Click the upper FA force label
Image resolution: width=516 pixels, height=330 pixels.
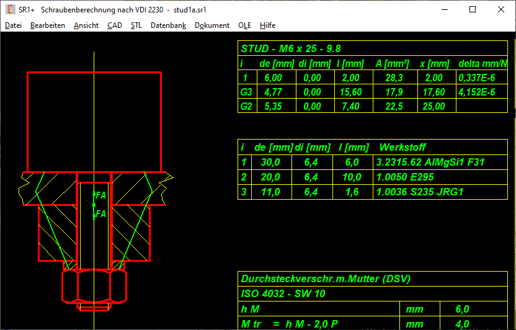(101, 195)
